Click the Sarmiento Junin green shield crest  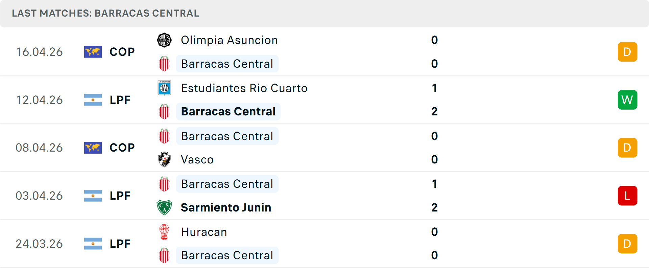164,207
